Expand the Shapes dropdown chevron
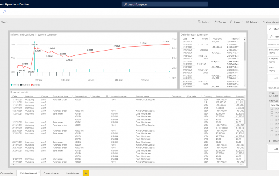 click(242, 22)
